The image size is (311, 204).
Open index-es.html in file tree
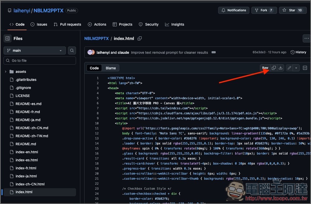[x=26, y=160]
